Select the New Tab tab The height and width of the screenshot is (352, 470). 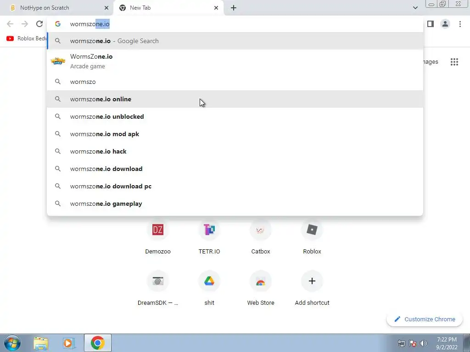pyautogui.click(x=168, y=8)
